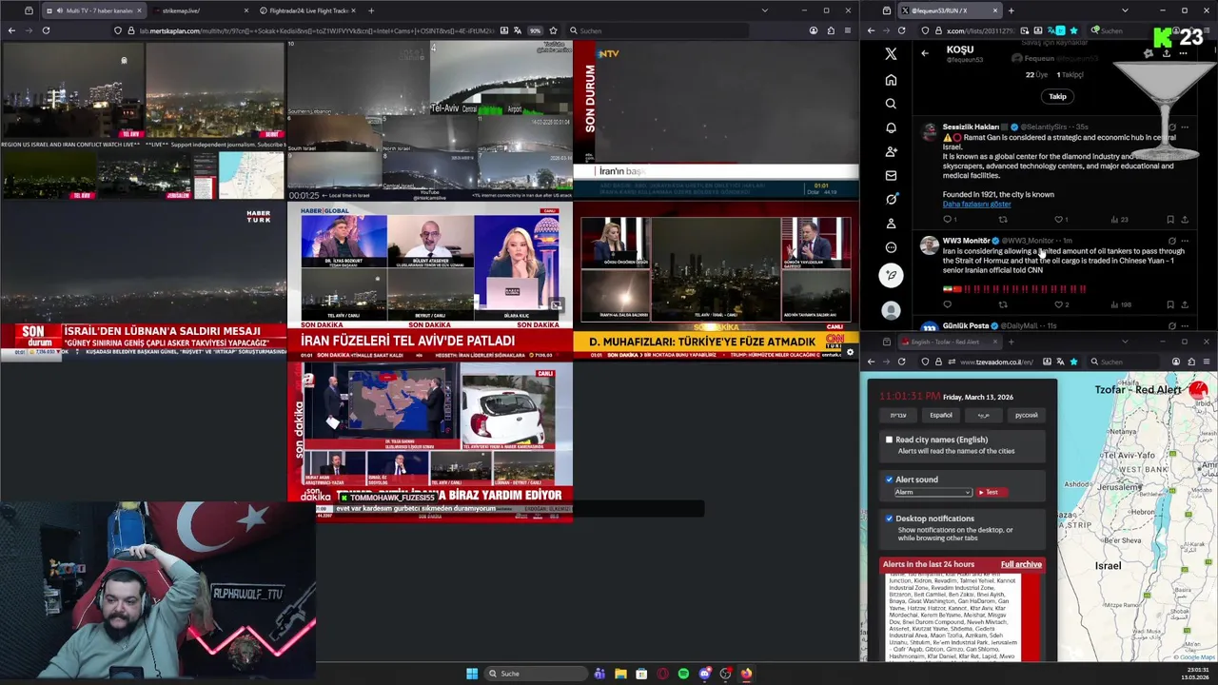Open the Alarm sound dropdown
The width and height of the screenshot is (1218, 685).
coord(933,492)
